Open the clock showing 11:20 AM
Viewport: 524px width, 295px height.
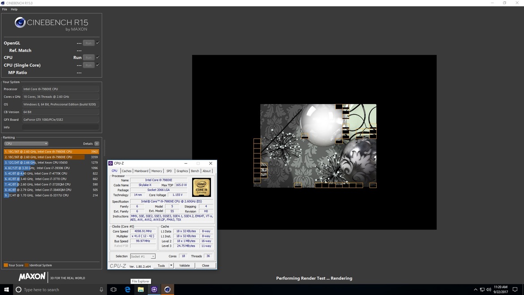point(501,290)
